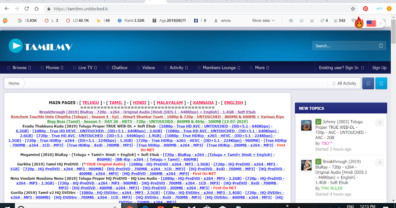Image resolution: width=396 pixels, height=208 pixels.
Task: Click the orange alert extension icon
Action: point(389,9)
